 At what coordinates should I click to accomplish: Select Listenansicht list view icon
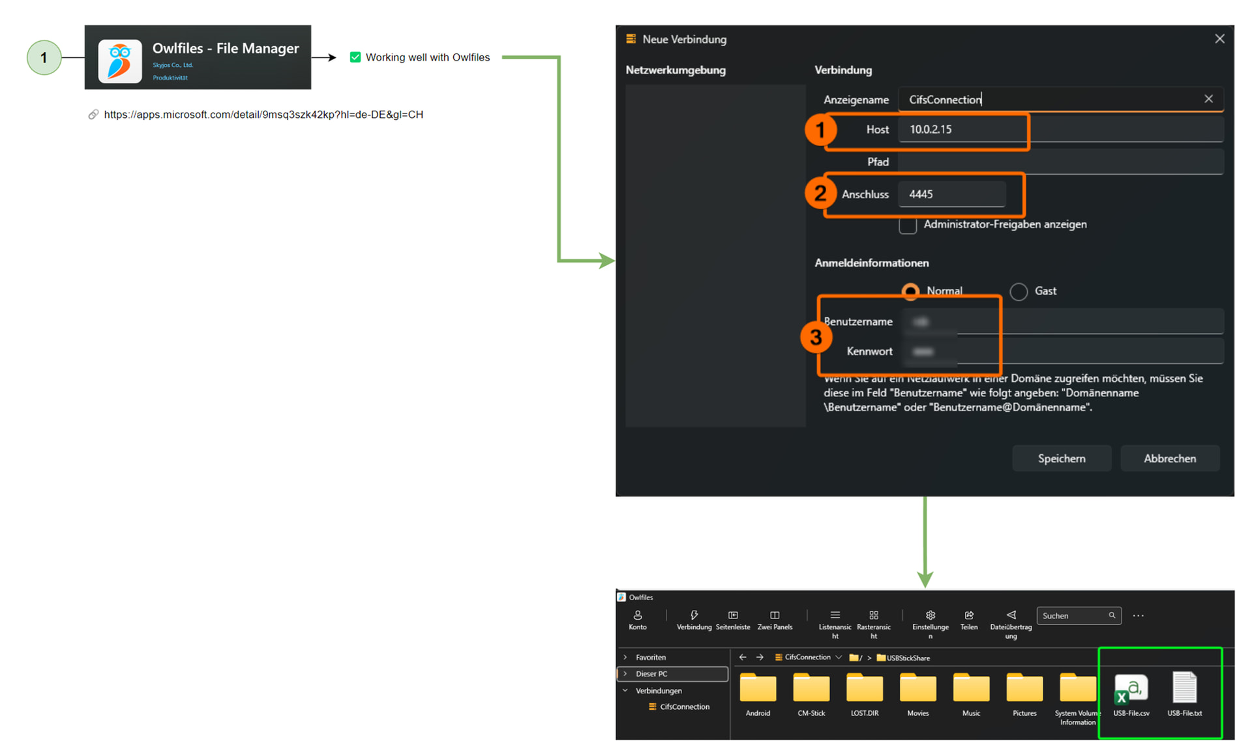point(835,615)
